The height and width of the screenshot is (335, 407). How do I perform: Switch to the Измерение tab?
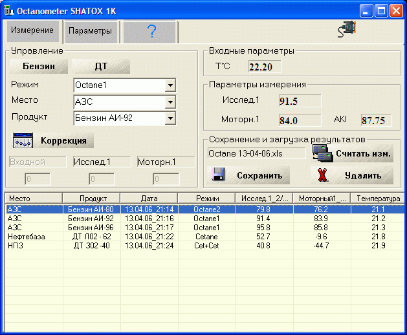pos(32,31)
